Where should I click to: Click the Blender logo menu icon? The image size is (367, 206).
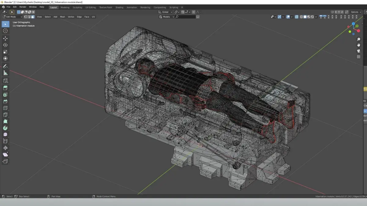[3, 7]
